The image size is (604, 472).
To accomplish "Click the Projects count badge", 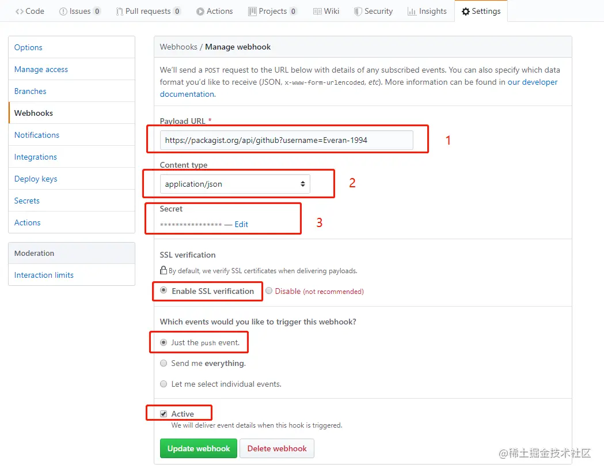I will point(294,12).
